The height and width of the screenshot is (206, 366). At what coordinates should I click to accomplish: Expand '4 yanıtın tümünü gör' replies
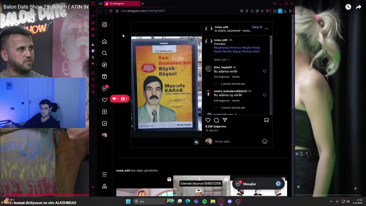pyautogui.click(x=233, y=108)
